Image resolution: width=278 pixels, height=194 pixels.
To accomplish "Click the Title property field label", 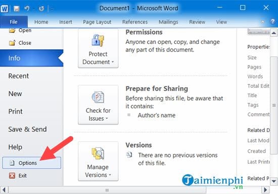I will point(252,95).
